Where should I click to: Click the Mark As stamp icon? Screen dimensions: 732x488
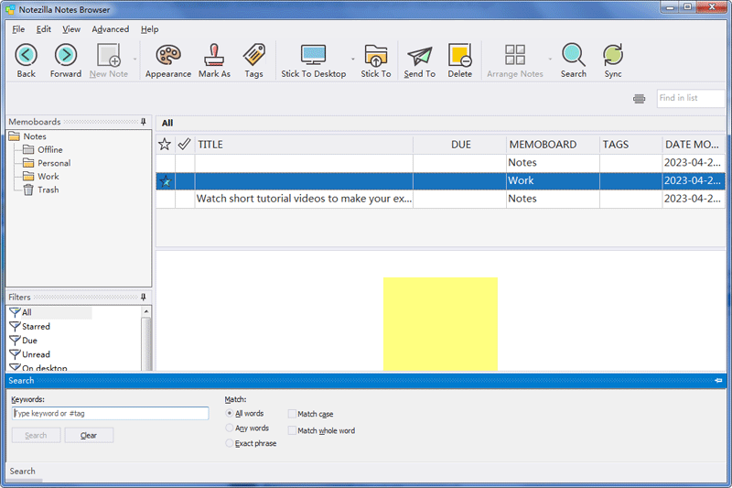[x=214, y=55]
